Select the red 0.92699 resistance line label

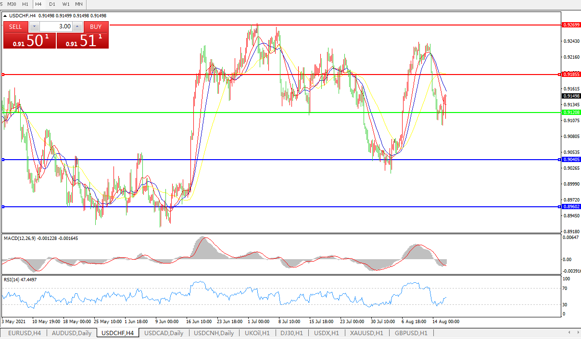point(572,24)
